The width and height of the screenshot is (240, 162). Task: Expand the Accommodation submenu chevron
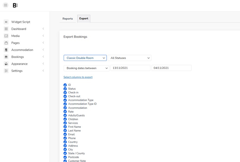43,50
